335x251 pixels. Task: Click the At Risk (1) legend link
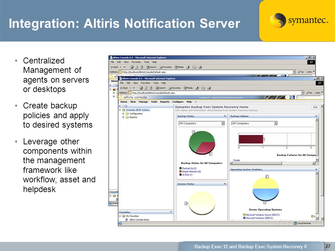187,175
